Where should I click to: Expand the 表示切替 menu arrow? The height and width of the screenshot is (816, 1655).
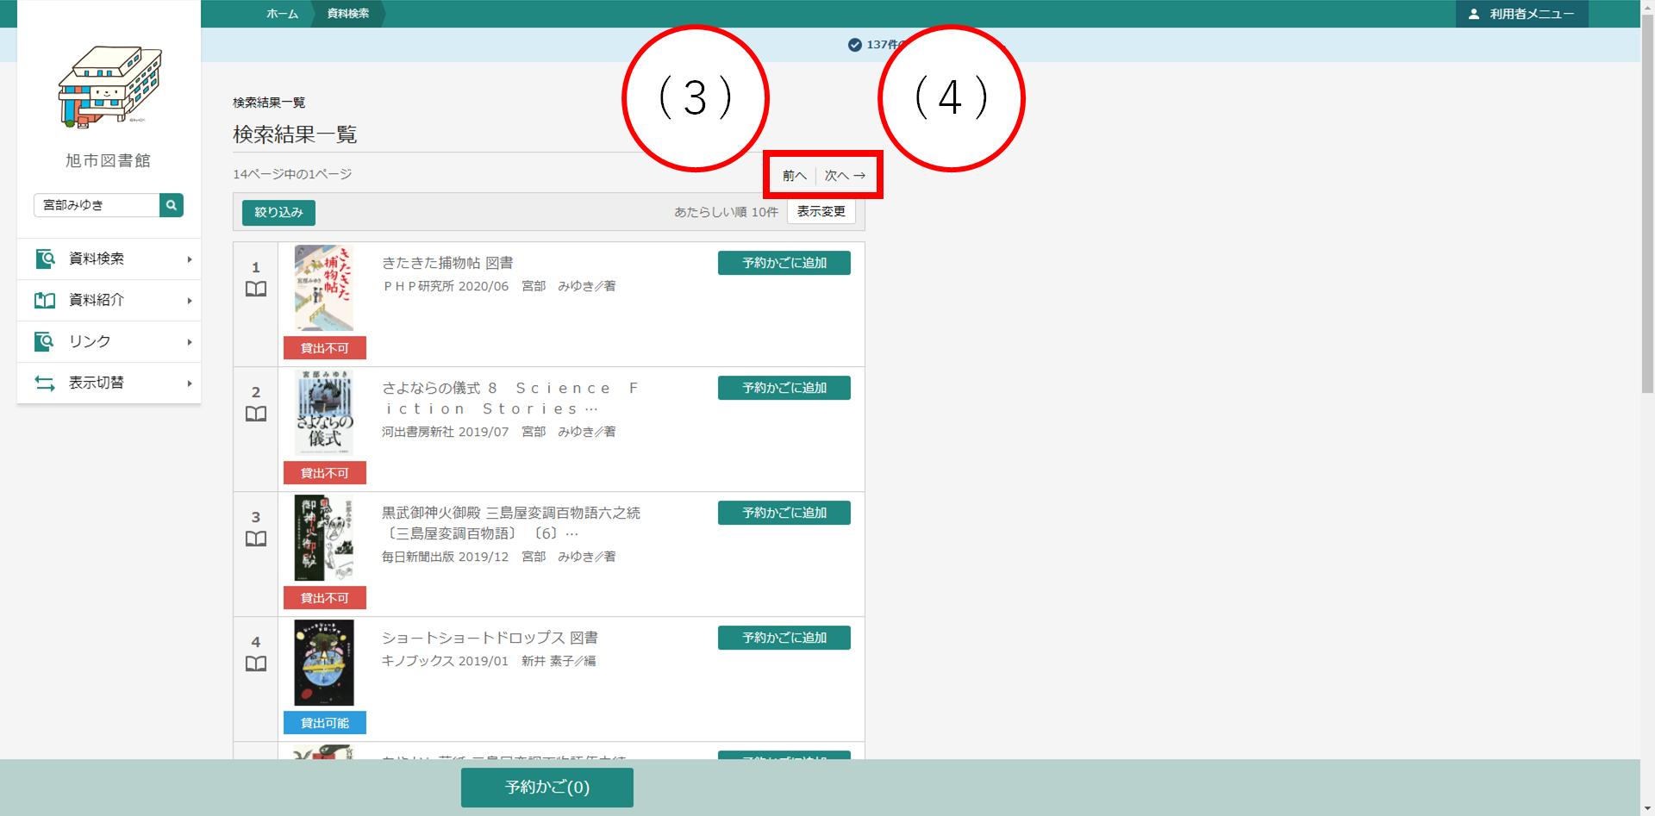(x=190, y=383)
